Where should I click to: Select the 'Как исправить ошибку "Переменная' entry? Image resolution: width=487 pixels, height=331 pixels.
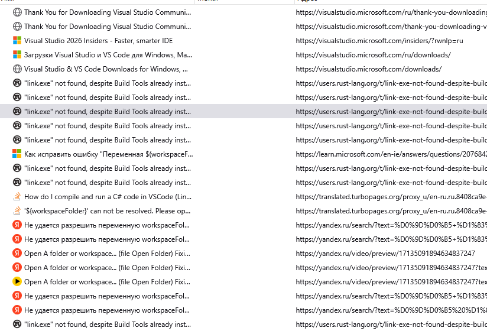(x=108, y=154)
